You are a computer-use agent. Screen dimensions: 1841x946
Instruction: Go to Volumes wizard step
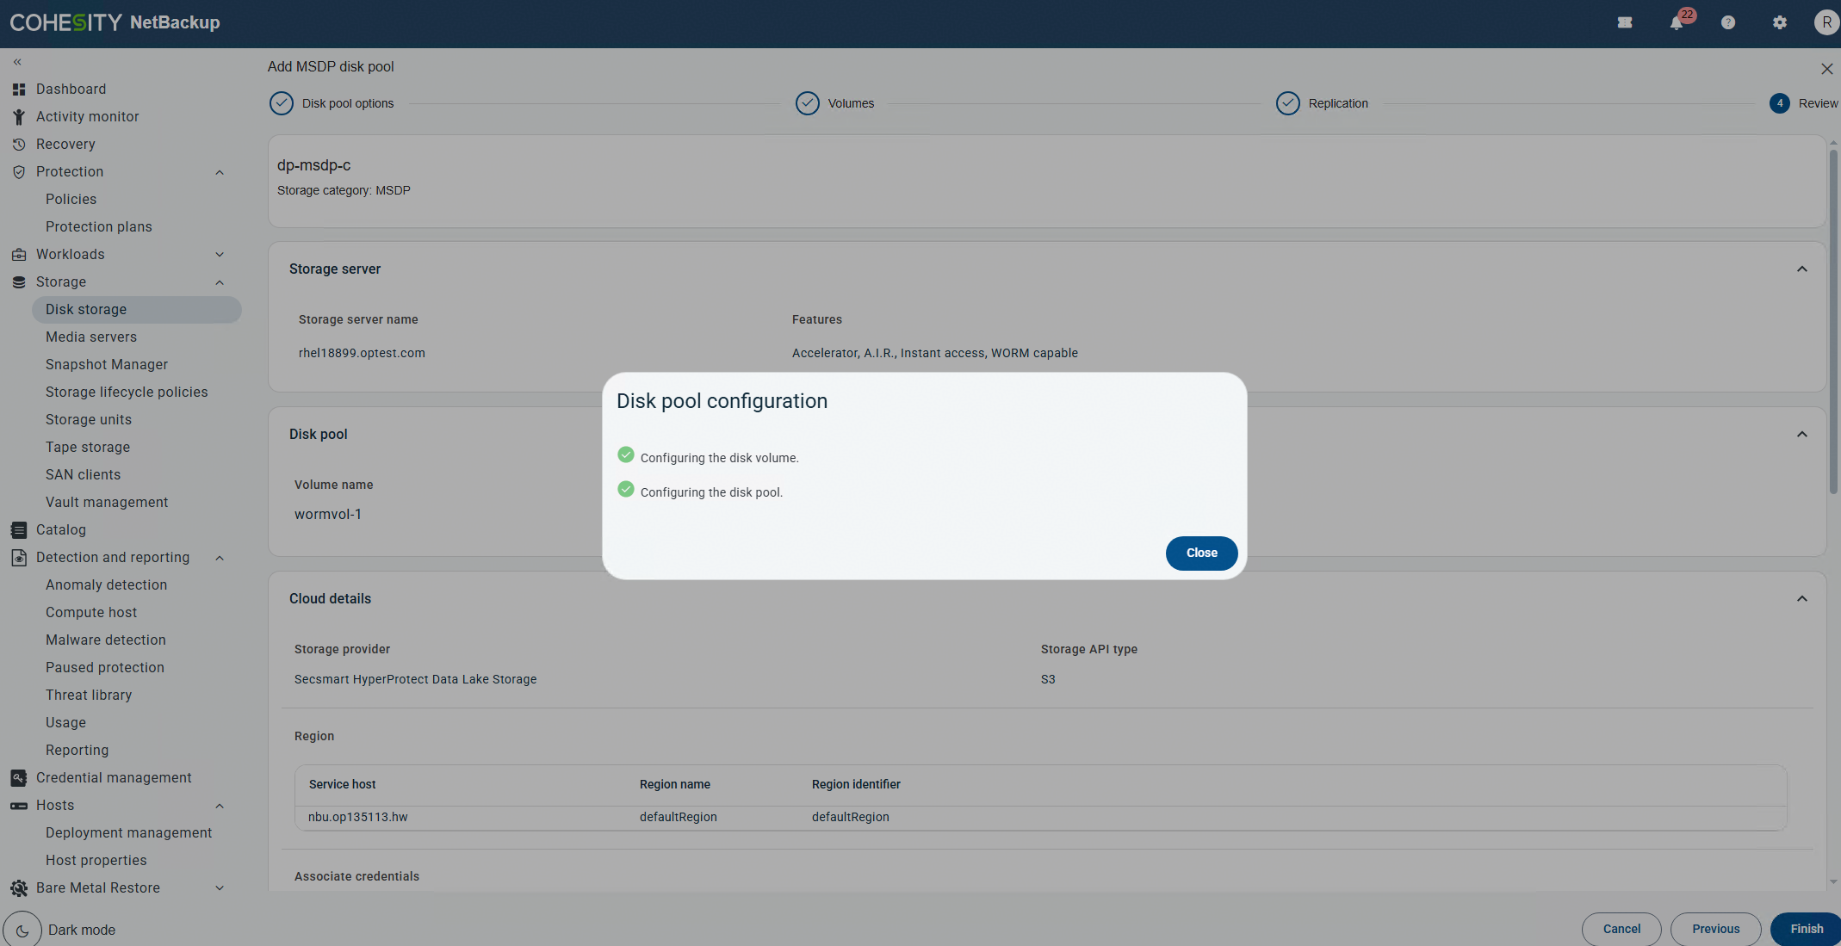(x=834, y=103)
